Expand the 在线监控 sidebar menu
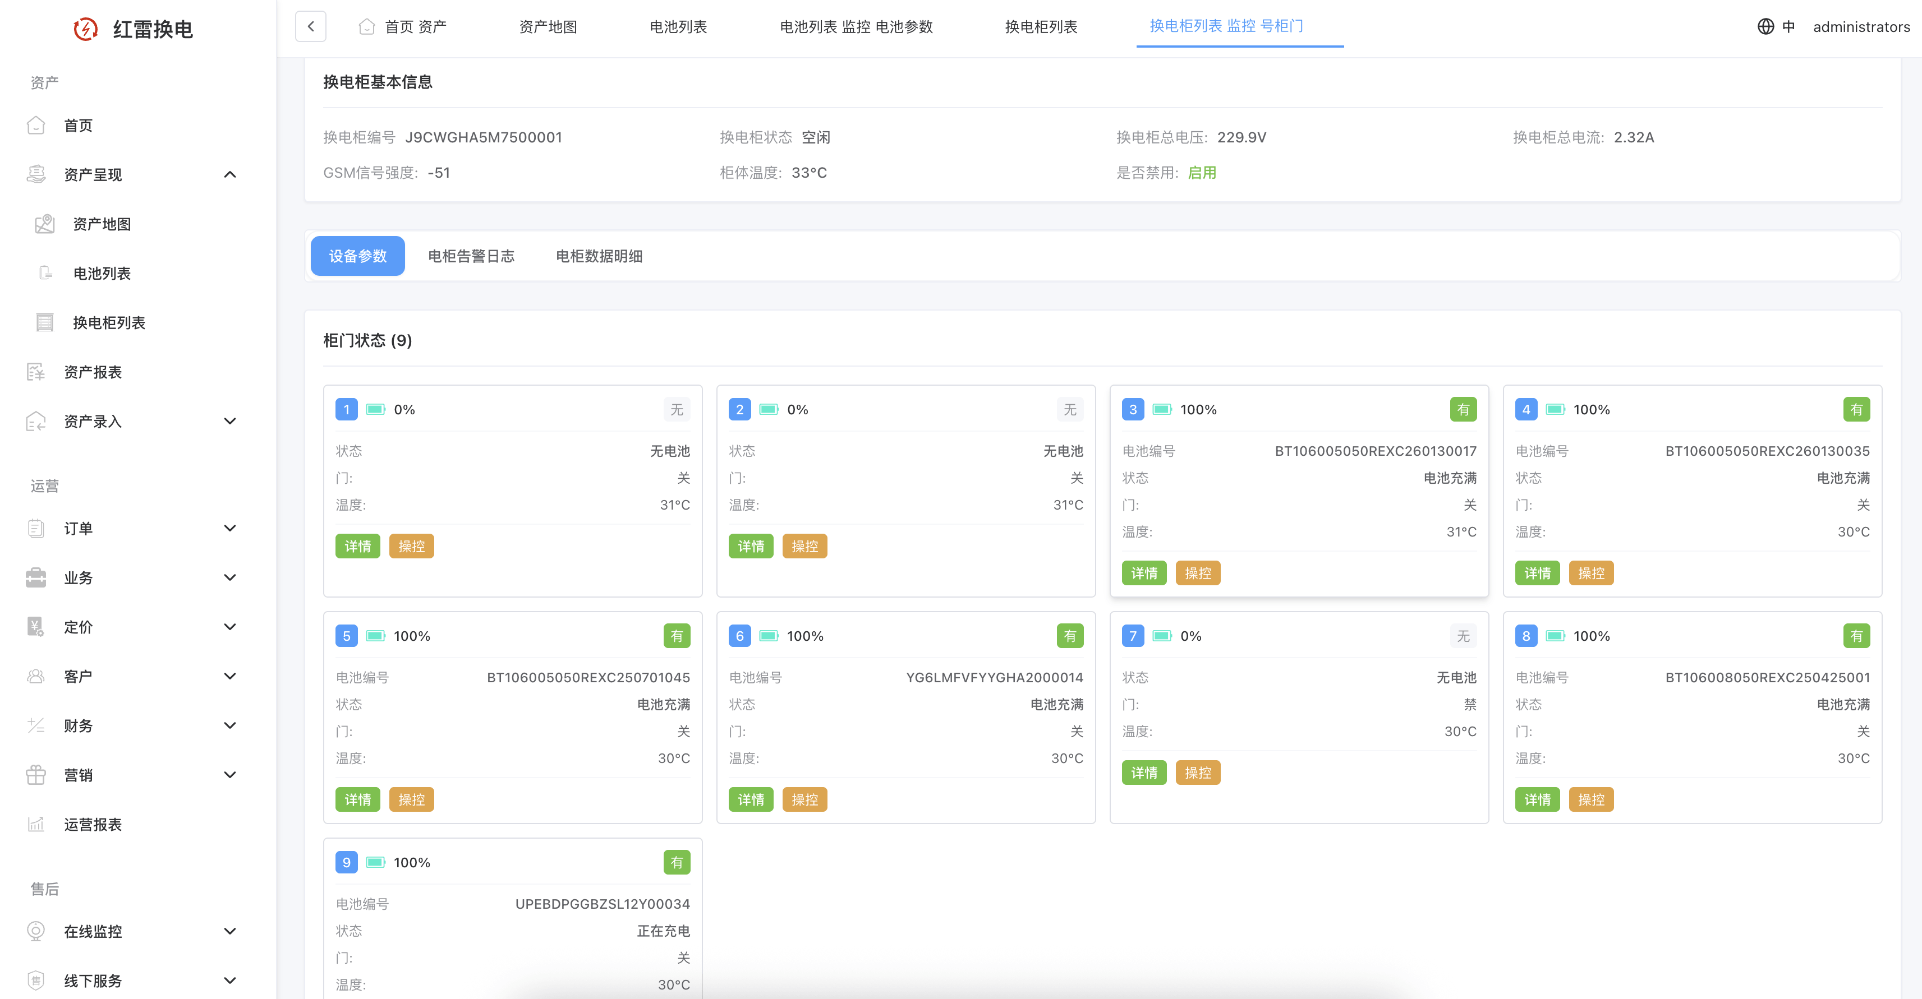Viewport: 1922px width, 999px height. pos(230,931)
